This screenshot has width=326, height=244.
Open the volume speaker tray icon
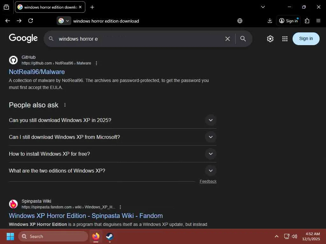294,236
